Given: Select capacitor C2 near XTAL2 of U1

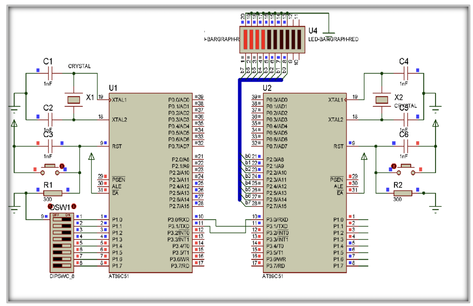Looking at the screenshot, I should coord(50,120).
